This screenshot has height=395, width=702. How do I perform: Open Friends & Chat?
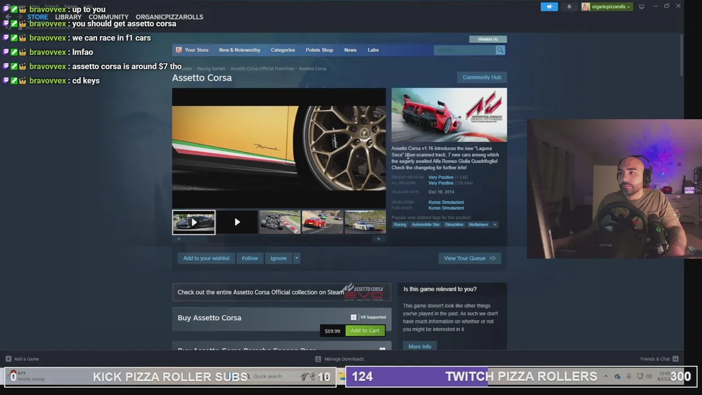[655, 359]
